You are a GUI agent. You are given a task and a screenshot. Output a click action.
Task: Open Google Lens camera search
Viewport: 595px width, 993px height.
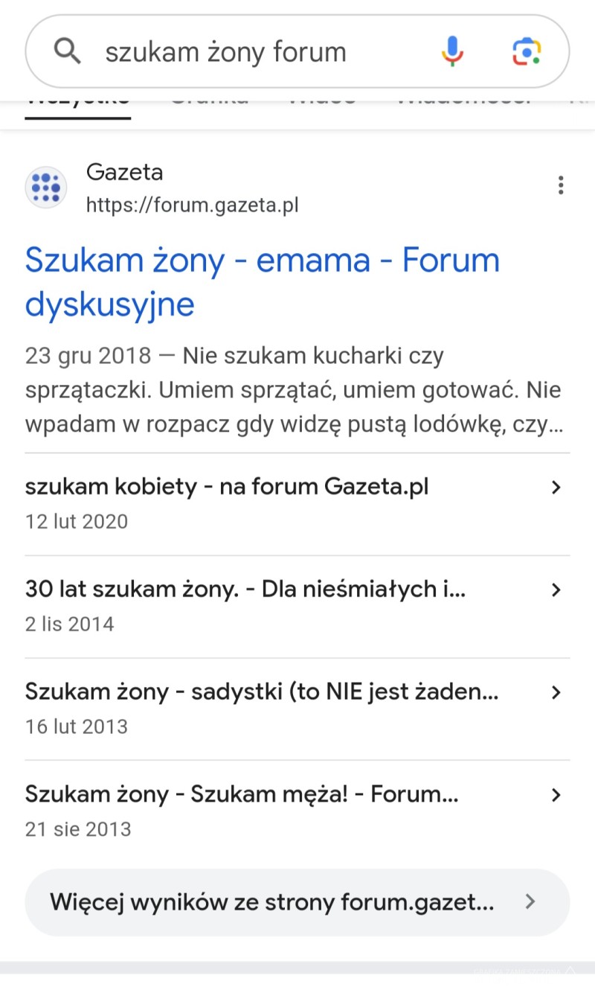[x=527, y=51]
